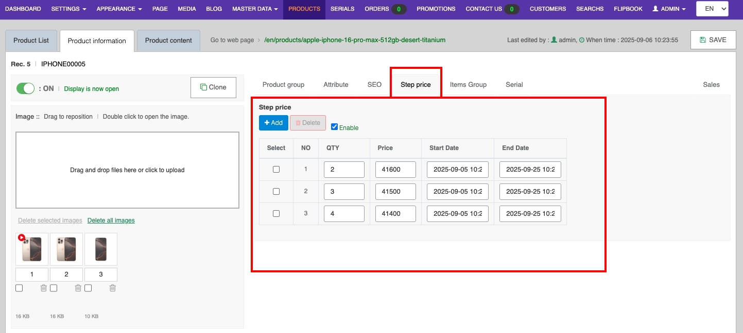Screen dimensions: 743x333
Task: Click the trash icon under image 1
Action: point(44,288)
